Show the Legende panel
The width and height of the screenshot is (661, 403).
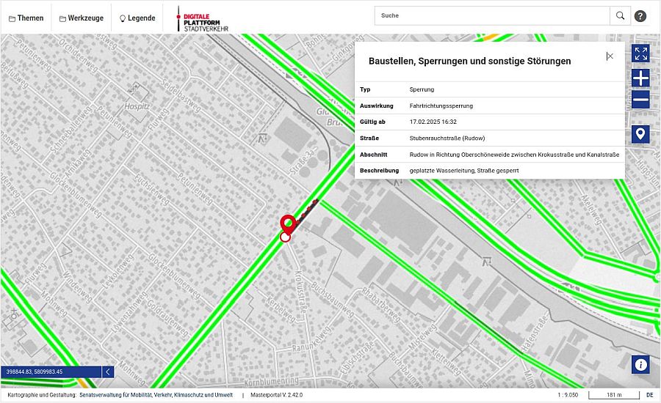click(137, 18)
